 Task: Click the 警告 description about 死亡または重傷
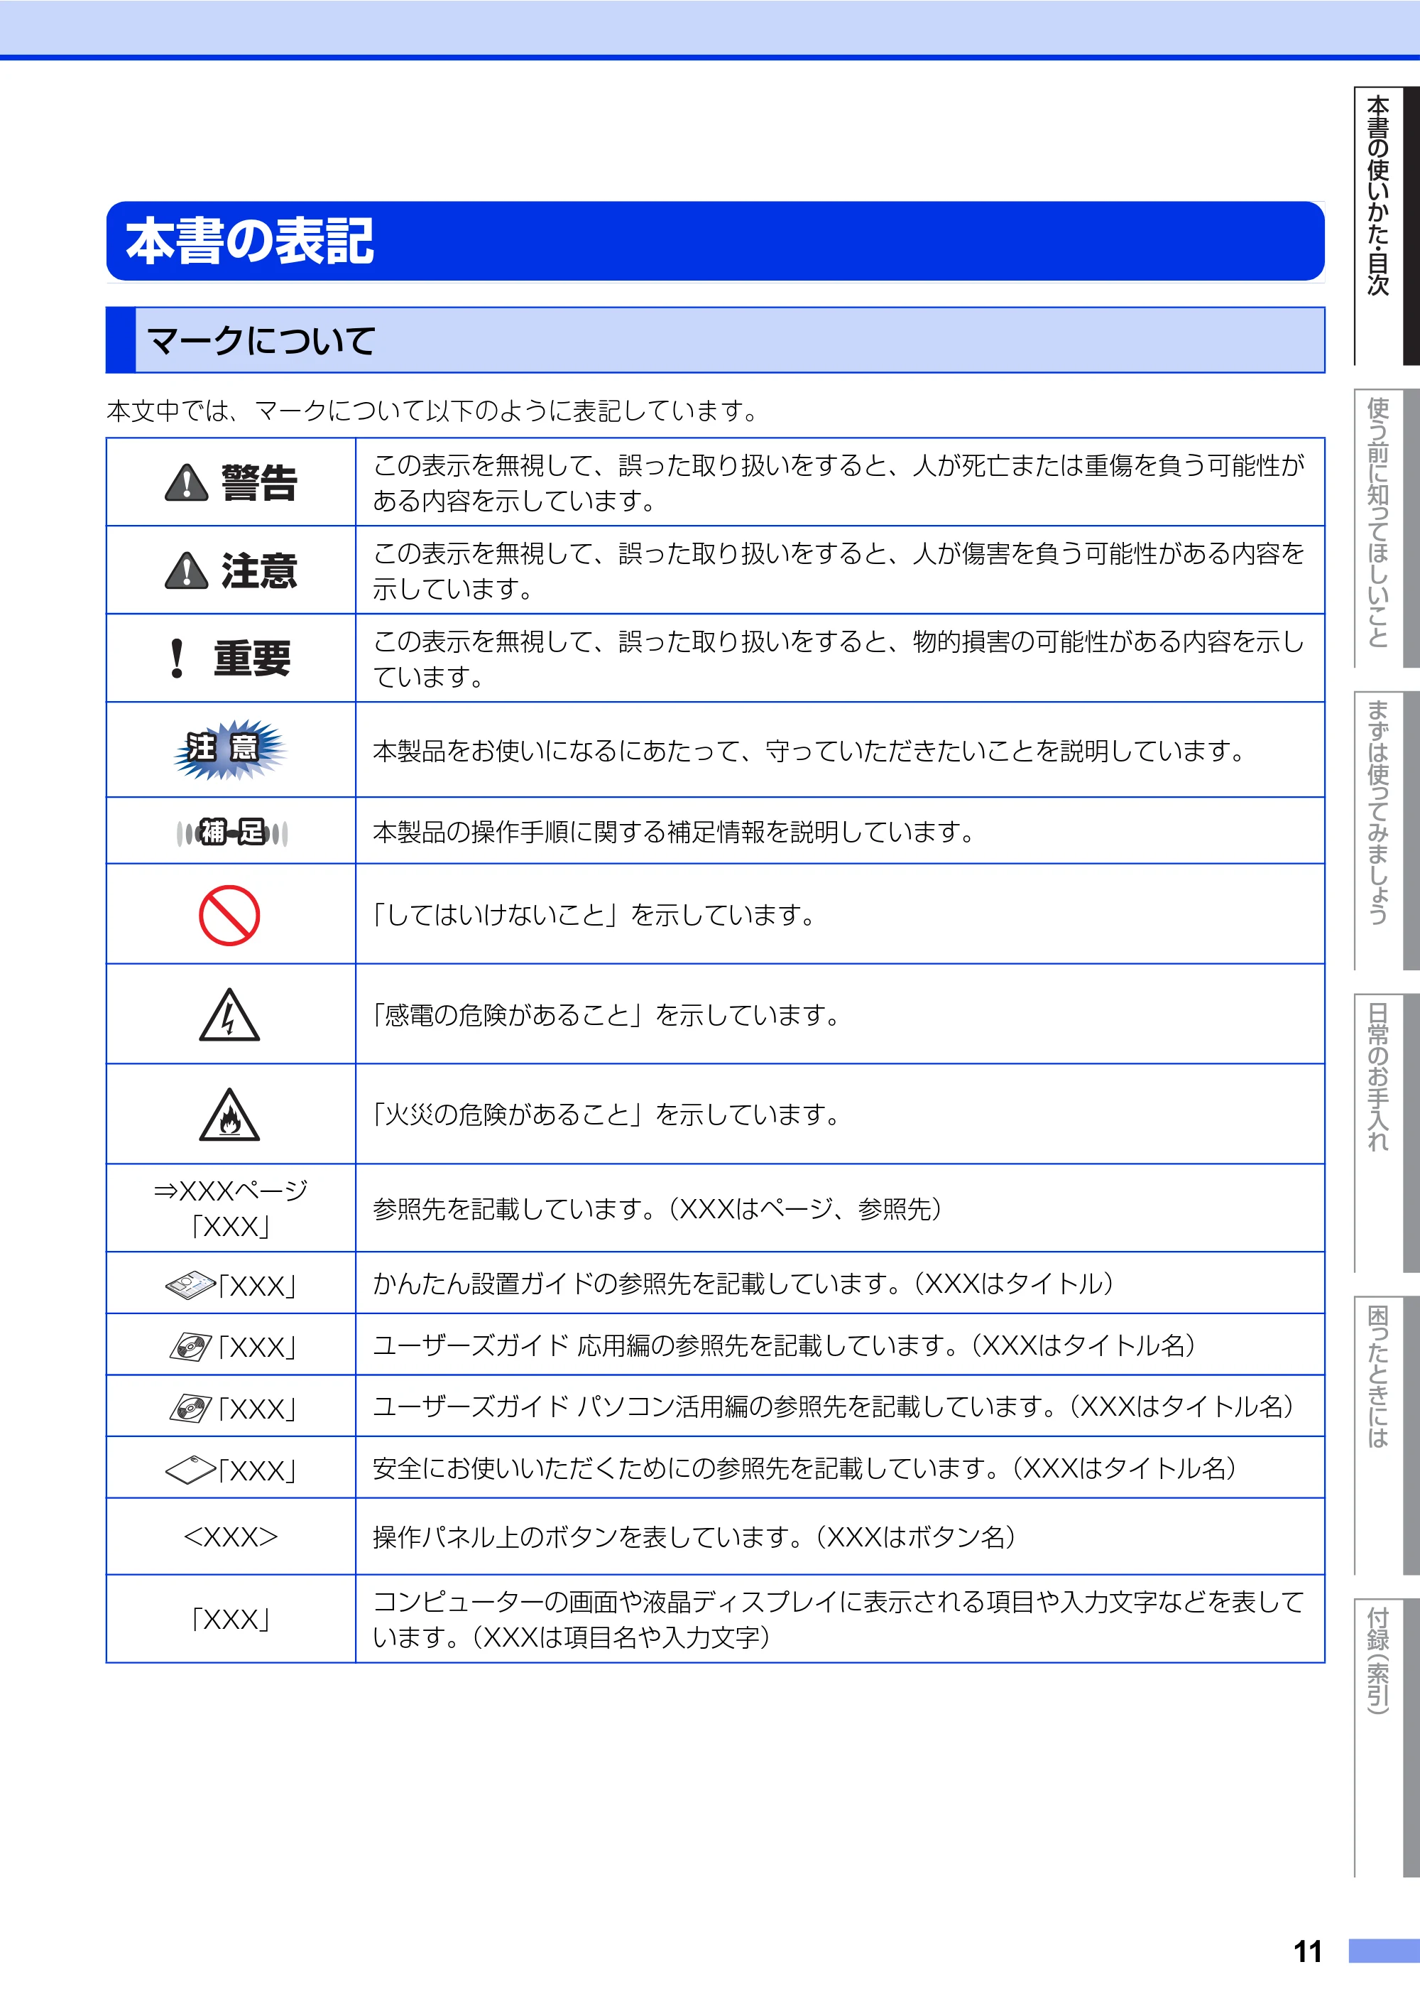[x=839, y=483]
